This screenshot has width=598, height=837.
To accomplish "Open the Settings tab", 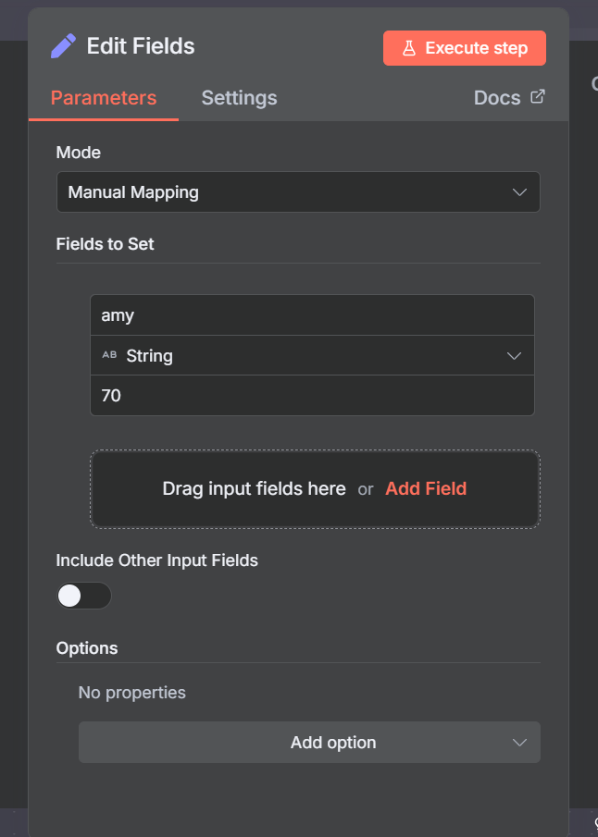I will pyautogui.click(x=239, y=98).
